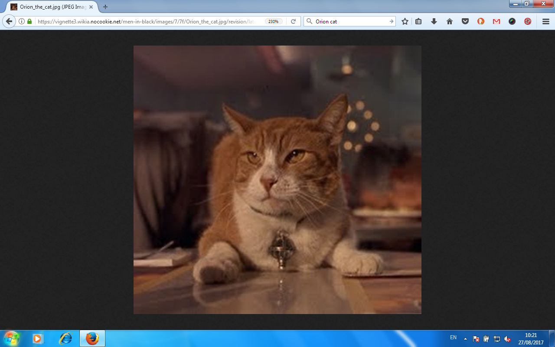
Task: Open the Downloads arrow panel
Action: 434,21
